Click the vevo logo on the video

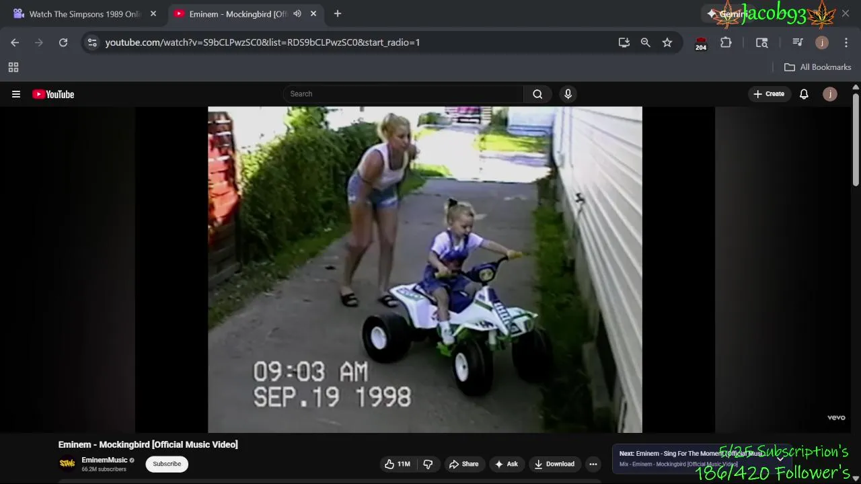point(836,417)
